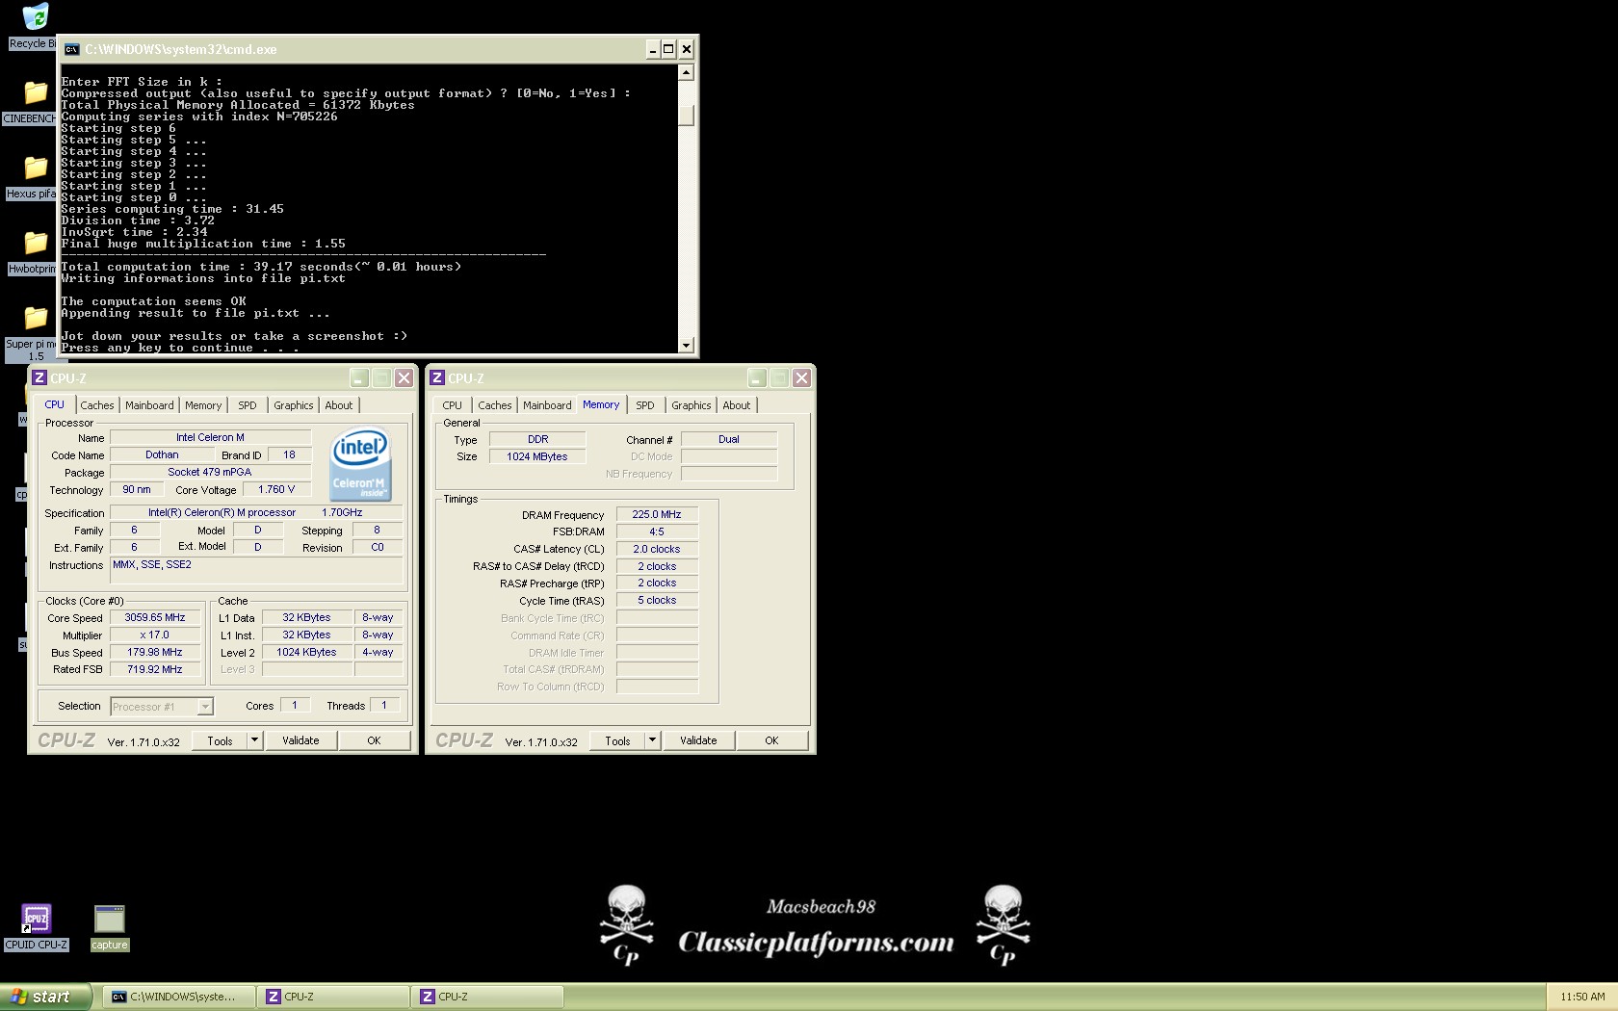Click the Code Name value Dothan
The height and width of the screenshot is (1011, 1618).
tap(162, 454)
